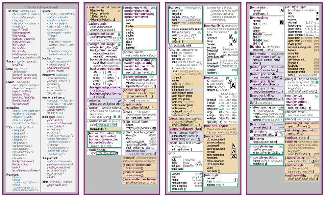Click the scissors icon in the font-size block
The width and height of the screenshot is (325, 197).
click(x=236, y=78)
